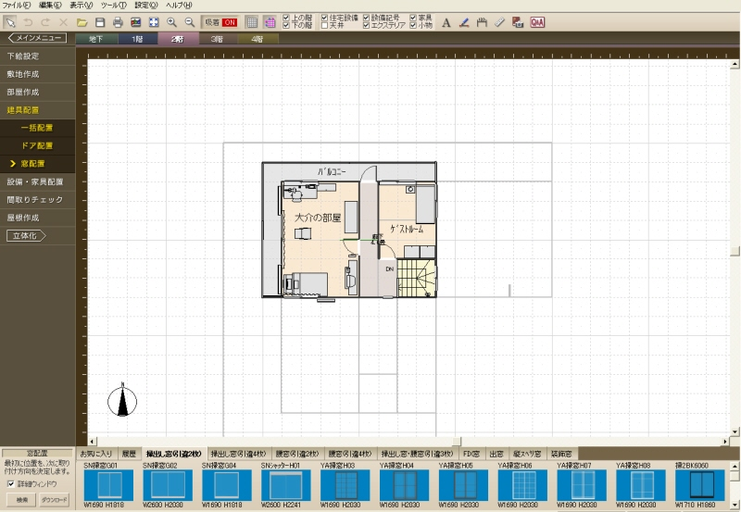
Task: Switch to the 1階 floor tab
Action: coord(137,39)
